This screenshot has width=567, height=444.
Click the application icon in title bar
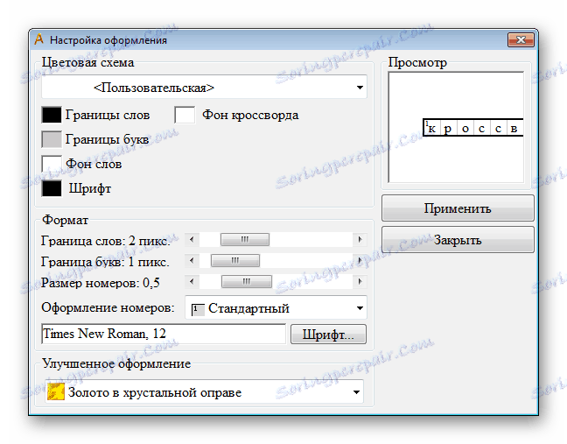click(x=39, y=39)
